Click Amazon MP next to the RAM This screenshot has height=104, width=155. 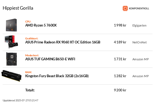tap(140, 76)
